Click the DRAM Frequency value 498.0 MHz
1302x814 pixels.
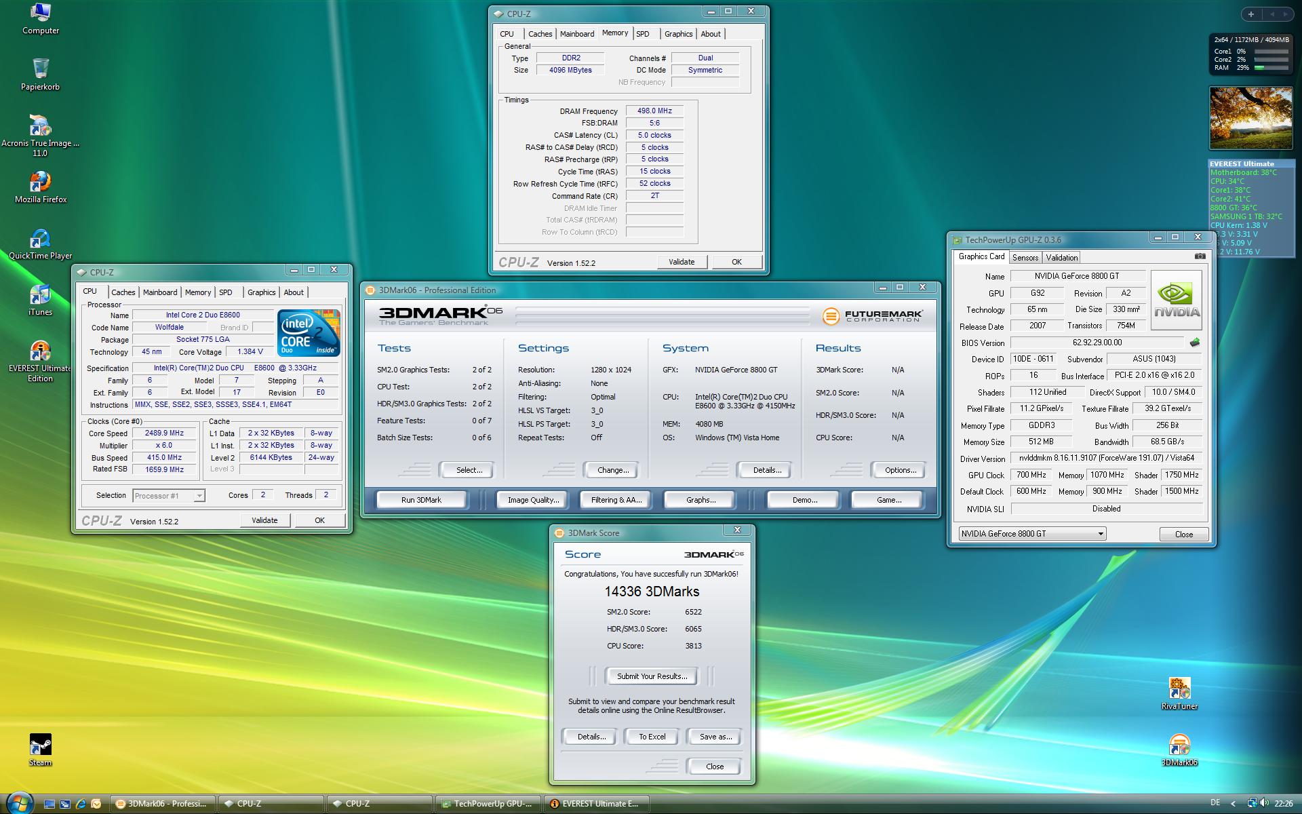pos(654,111)
